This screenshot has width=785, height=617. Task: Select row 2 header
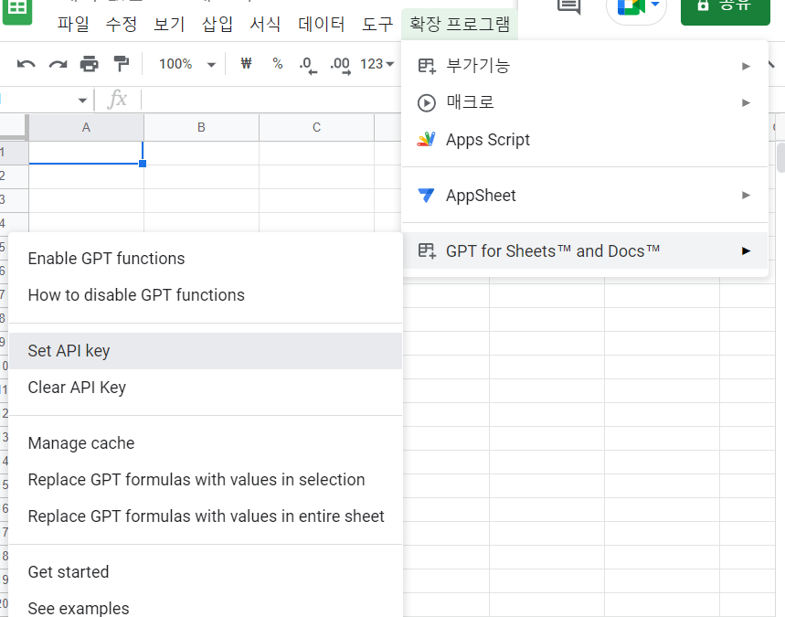coord(14,176)
